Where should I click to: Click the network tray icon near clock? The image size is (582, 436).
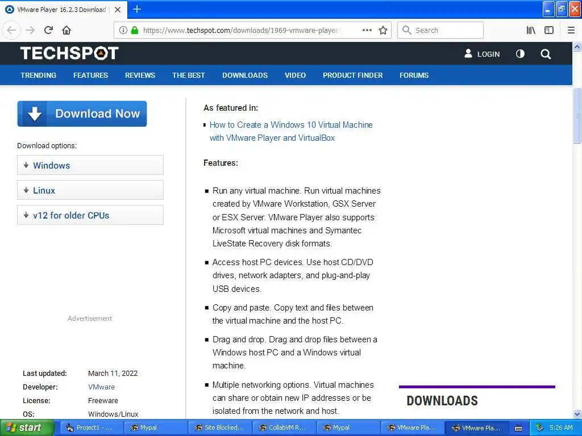540,427
